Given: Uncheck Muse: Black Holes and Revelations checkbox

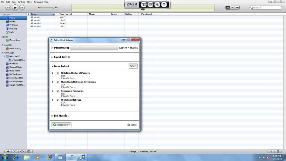Looking at the screenshot, I should [58, 82].
